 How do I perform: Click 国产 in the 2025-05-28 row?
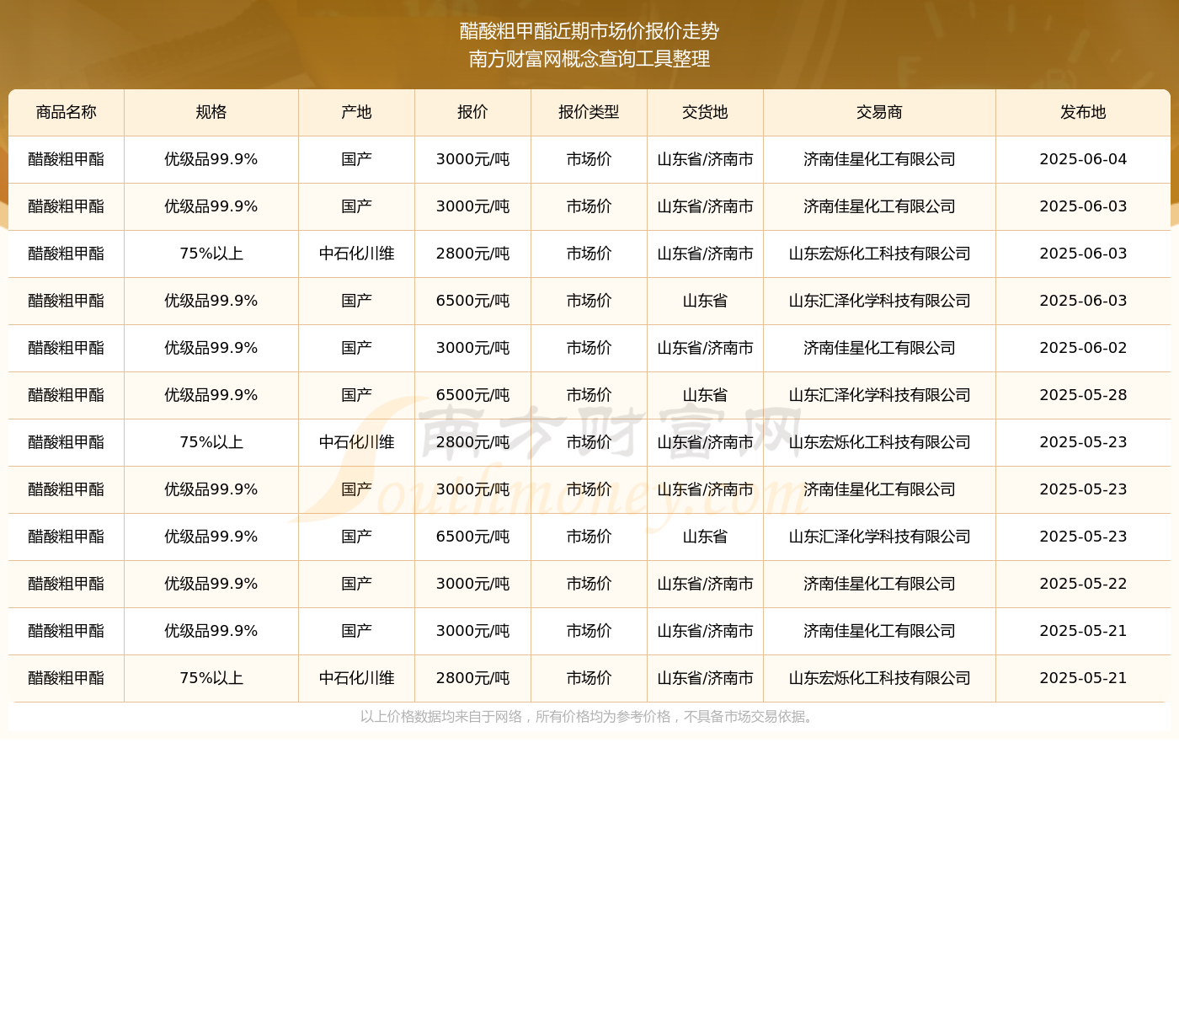coord(357,395)
